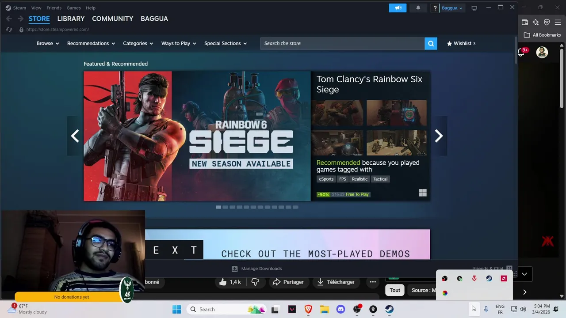Switch ENG FR keyboard language in taskbar

click(x=500, y=309)
